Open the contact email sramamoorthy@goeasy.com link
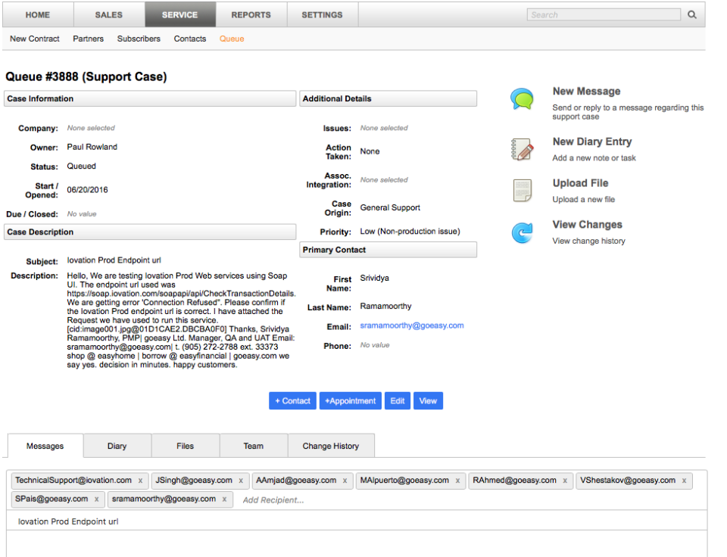727x557 pixels. pos(412,325)
